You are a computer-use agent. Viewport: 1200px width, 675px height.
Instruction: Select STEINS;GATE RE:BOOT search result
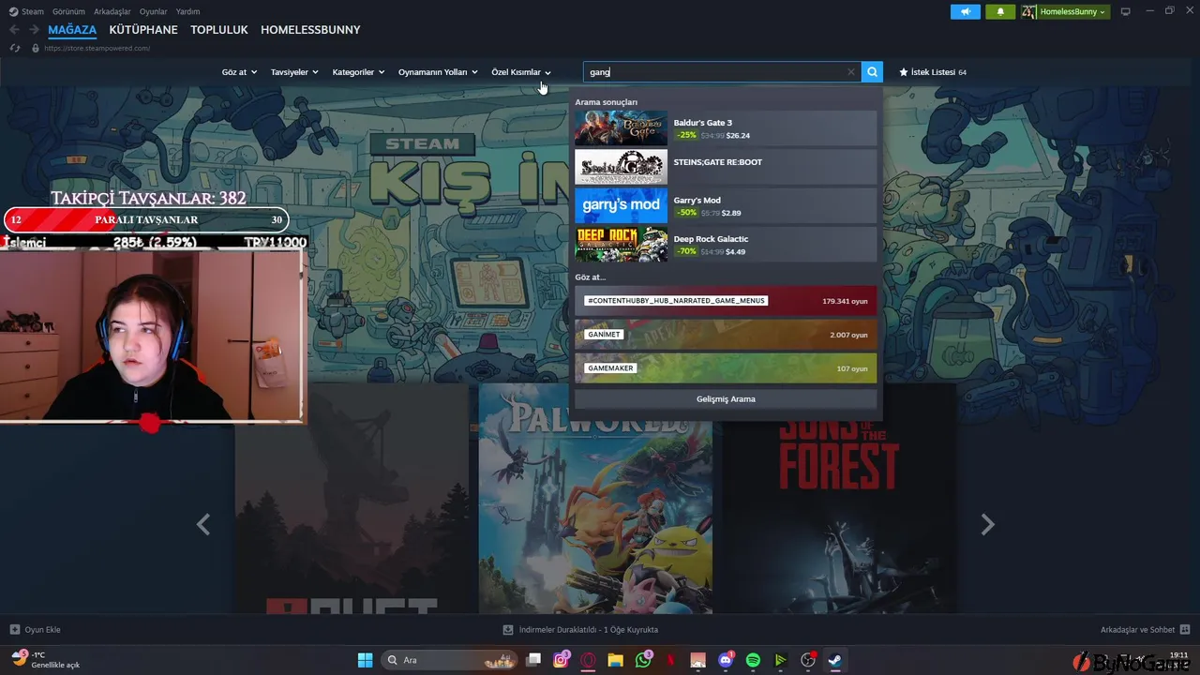point(726,167)
